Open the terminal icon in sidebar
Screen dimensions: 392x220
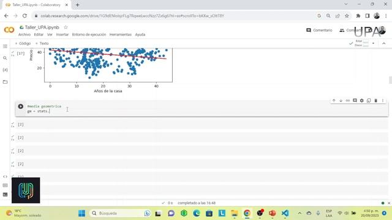coord(5,194)
